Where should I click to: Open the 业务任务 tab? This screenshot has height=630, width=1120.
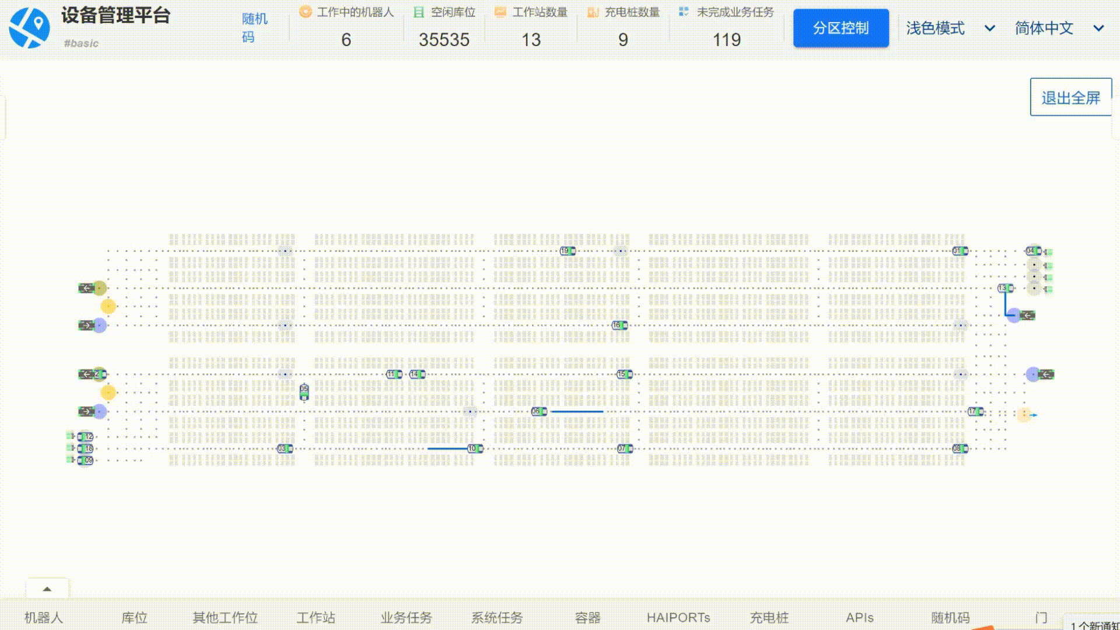coord(406,617)
